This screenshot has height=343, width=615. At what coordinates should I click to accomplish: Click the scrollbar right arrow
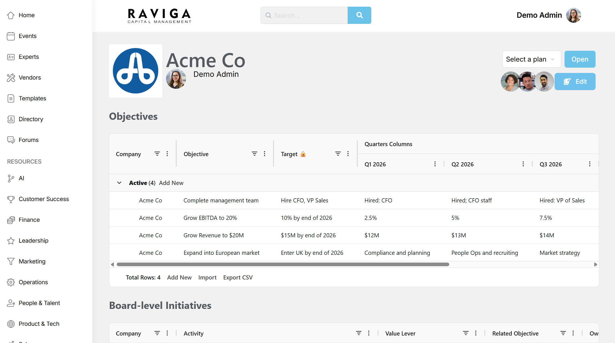595,265
